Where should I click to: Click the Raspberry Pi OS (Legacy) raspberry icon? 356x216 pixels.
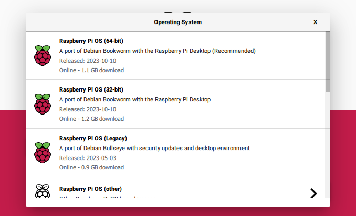coord(43,153)
